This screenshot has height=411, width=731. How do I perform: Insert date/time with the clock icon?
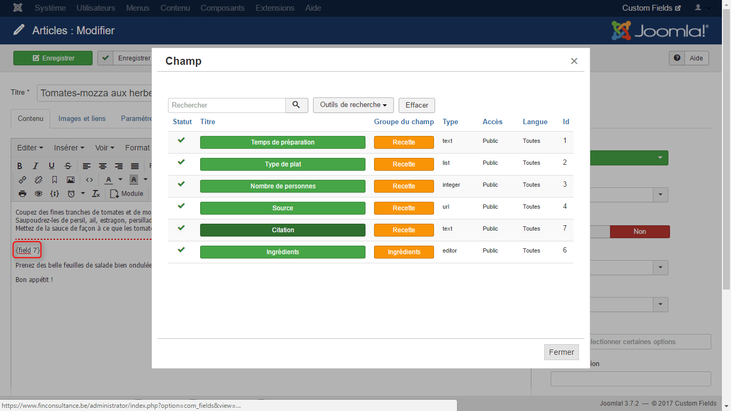[x=71, y=194]
